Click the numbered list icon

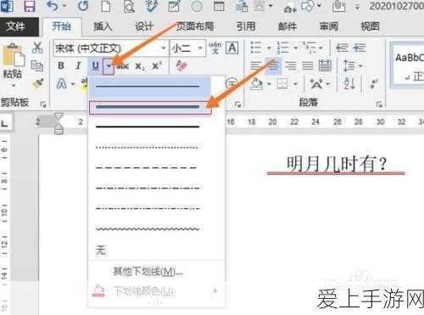[x=282, y=48]
